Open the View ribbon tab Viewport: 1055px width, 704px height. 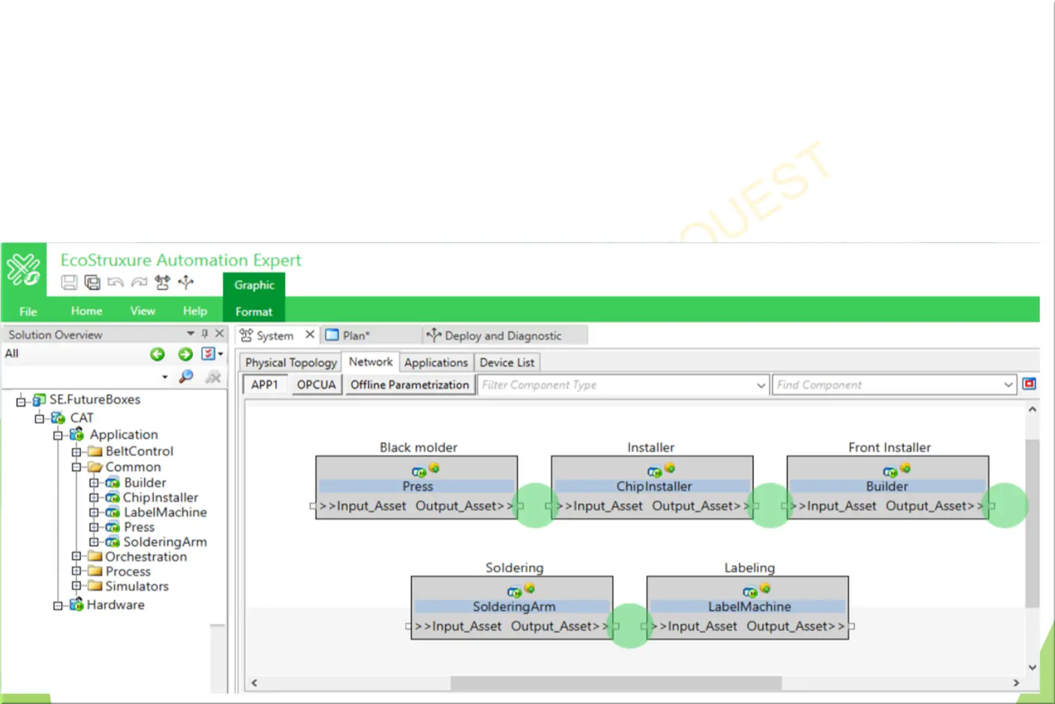[143, 310]
